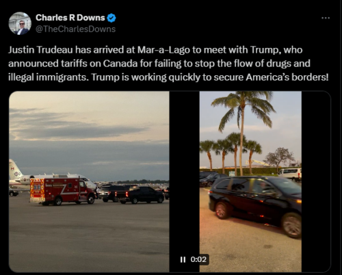The width and height of the screenshot is (342, 275).
Task: Click the red ambulance in the photo
Action: coord(62,191)
